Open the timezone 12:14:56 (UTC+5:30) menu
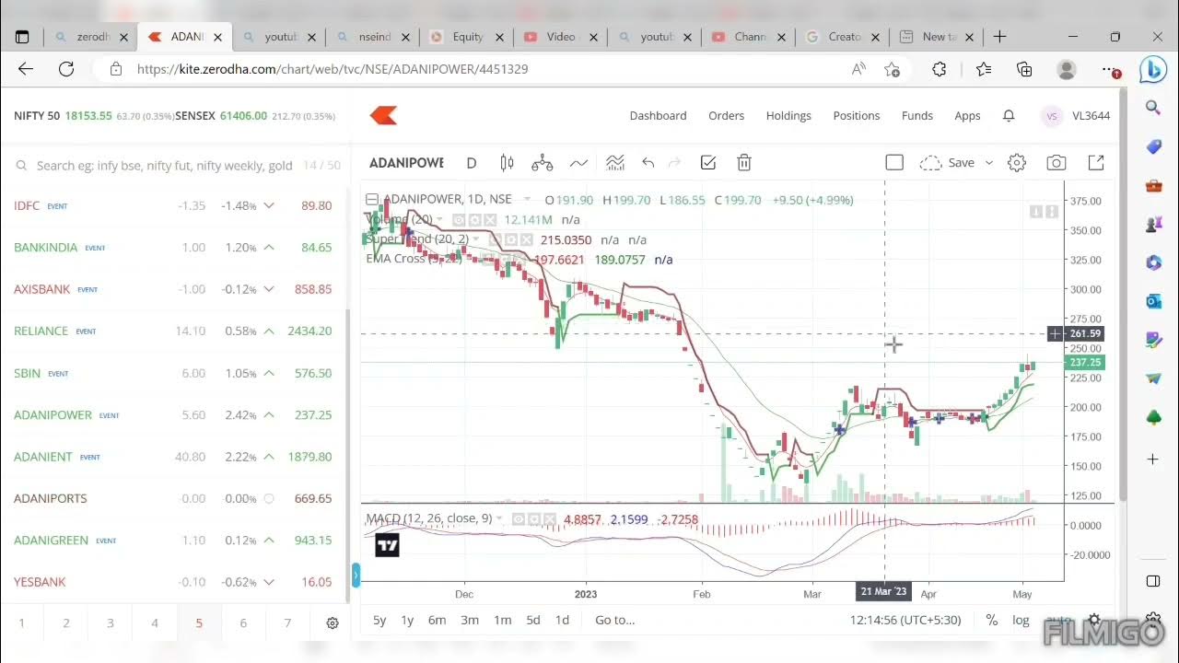 905,621
